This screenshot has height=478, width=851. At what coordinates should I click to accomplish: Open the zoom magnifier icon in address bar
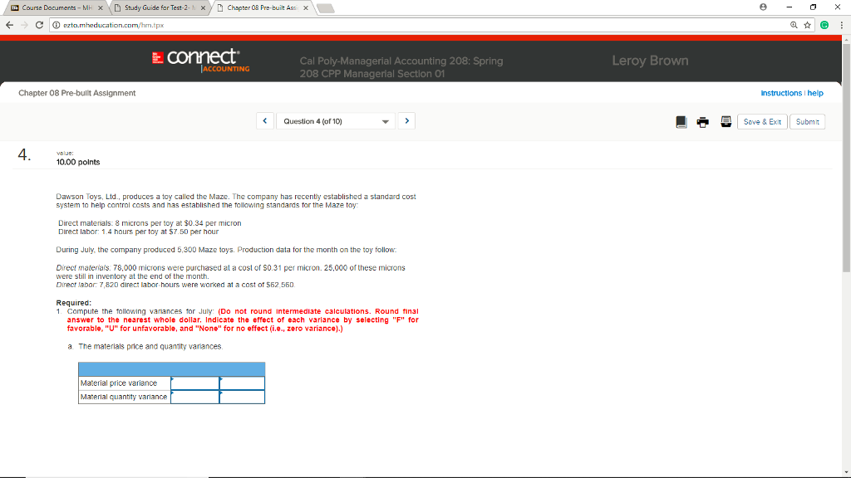pyautogui.click(x=794, y=25)
